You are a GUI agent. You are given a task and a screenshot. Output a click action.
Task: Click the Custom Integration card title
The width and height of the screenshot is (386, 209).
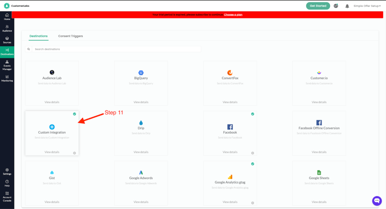pyautogui.click(x=52, y=132)
